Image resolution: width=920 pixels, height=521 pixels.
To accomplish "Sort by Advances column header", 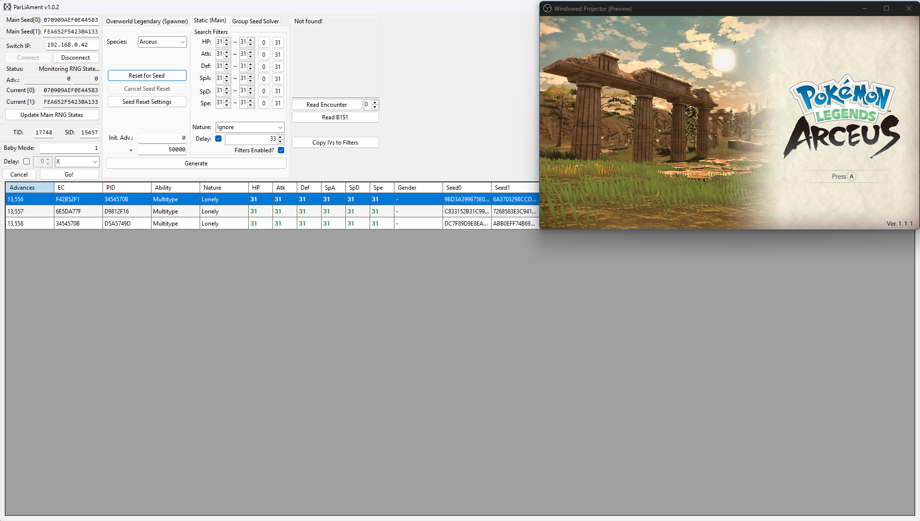I will (x=30, y=188).
